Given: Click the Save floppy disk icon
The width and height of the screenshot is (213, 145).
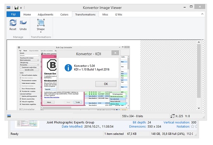Looking at the screenshot, I should pos(16,8).
